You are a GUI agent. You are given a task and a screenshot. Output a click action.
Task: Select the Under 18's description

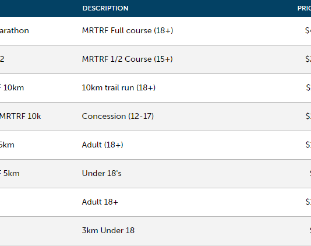101,173
